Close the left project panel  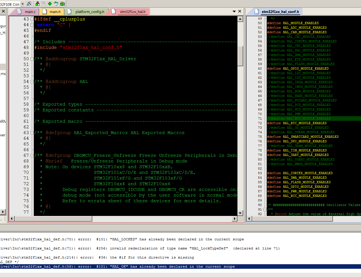3,11
